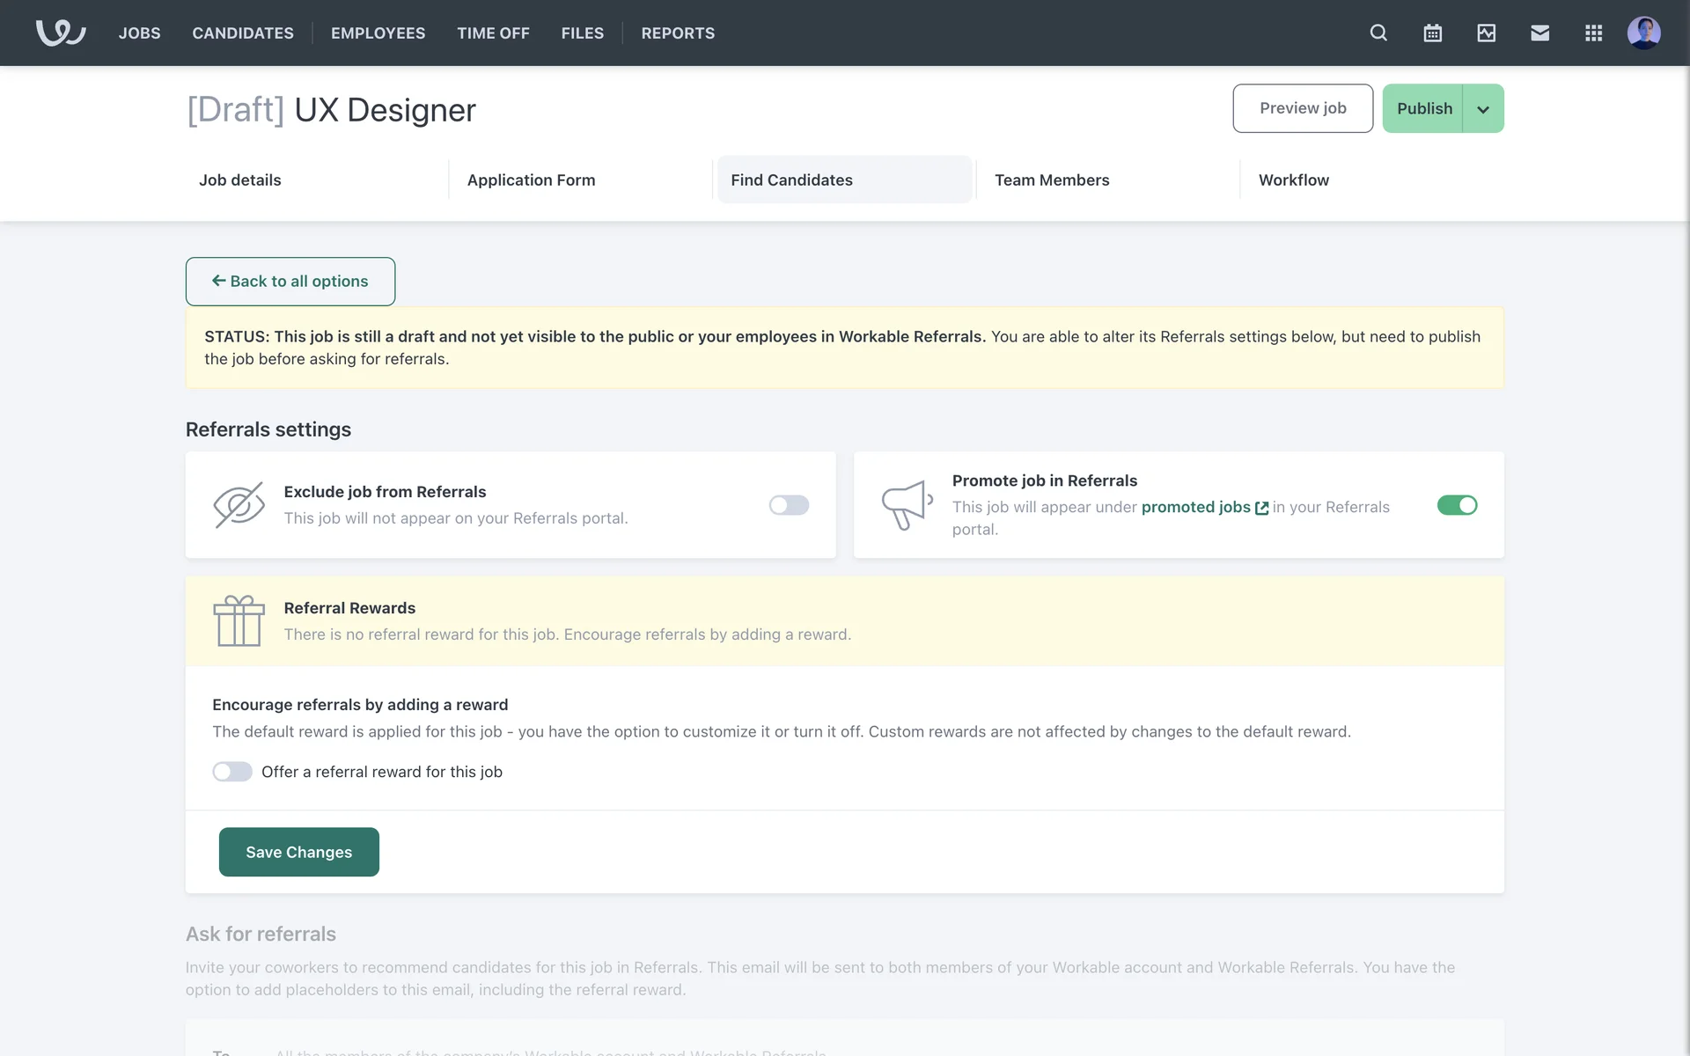Image resolution: width=1690 pixels, height=1056 pixels.
Task: Open the Workflow tab
Action: (1293, 180)
